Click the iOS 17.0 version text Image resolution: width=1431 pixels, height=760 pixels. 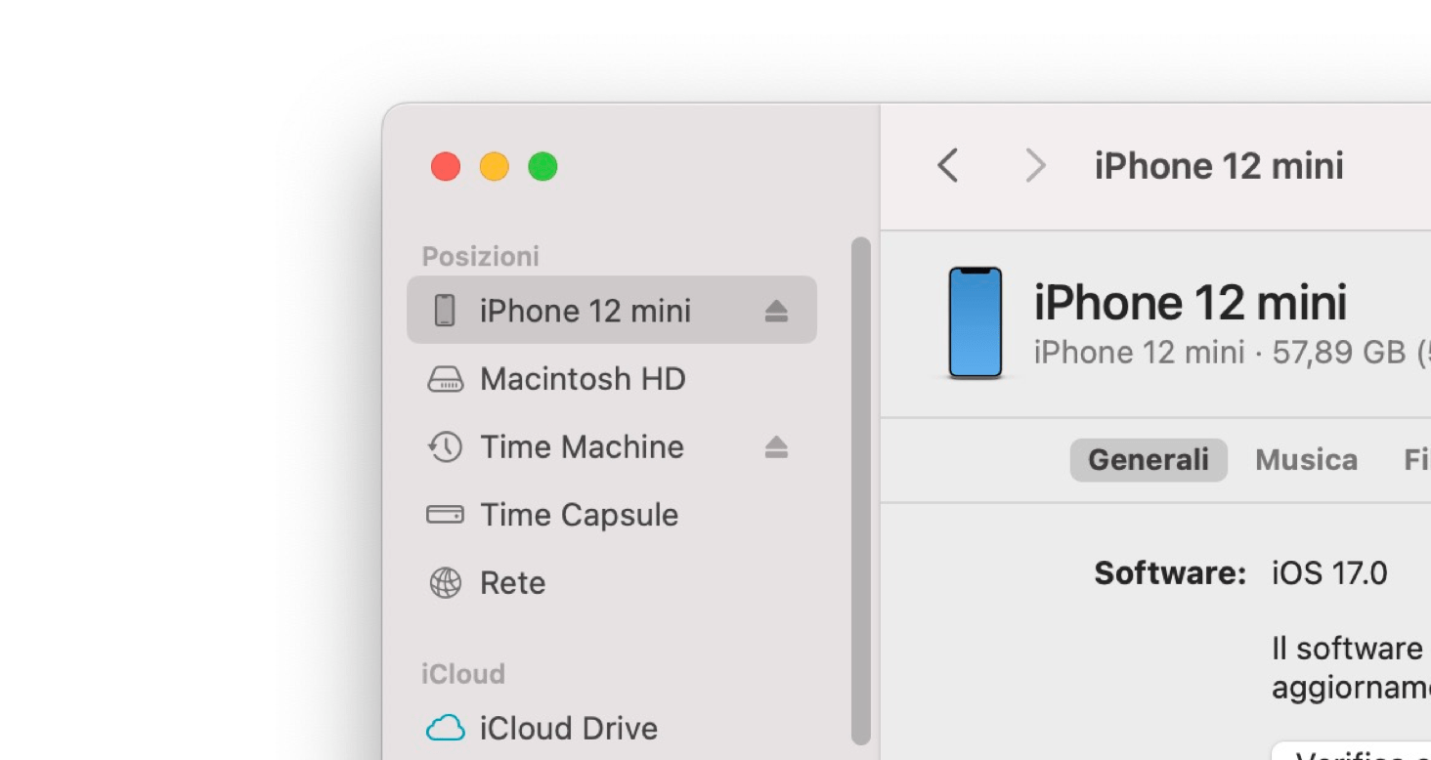click(1329, 573)
